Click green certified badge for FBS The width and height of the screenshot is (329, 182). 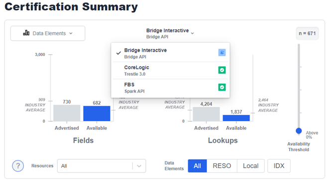(222, 87)
